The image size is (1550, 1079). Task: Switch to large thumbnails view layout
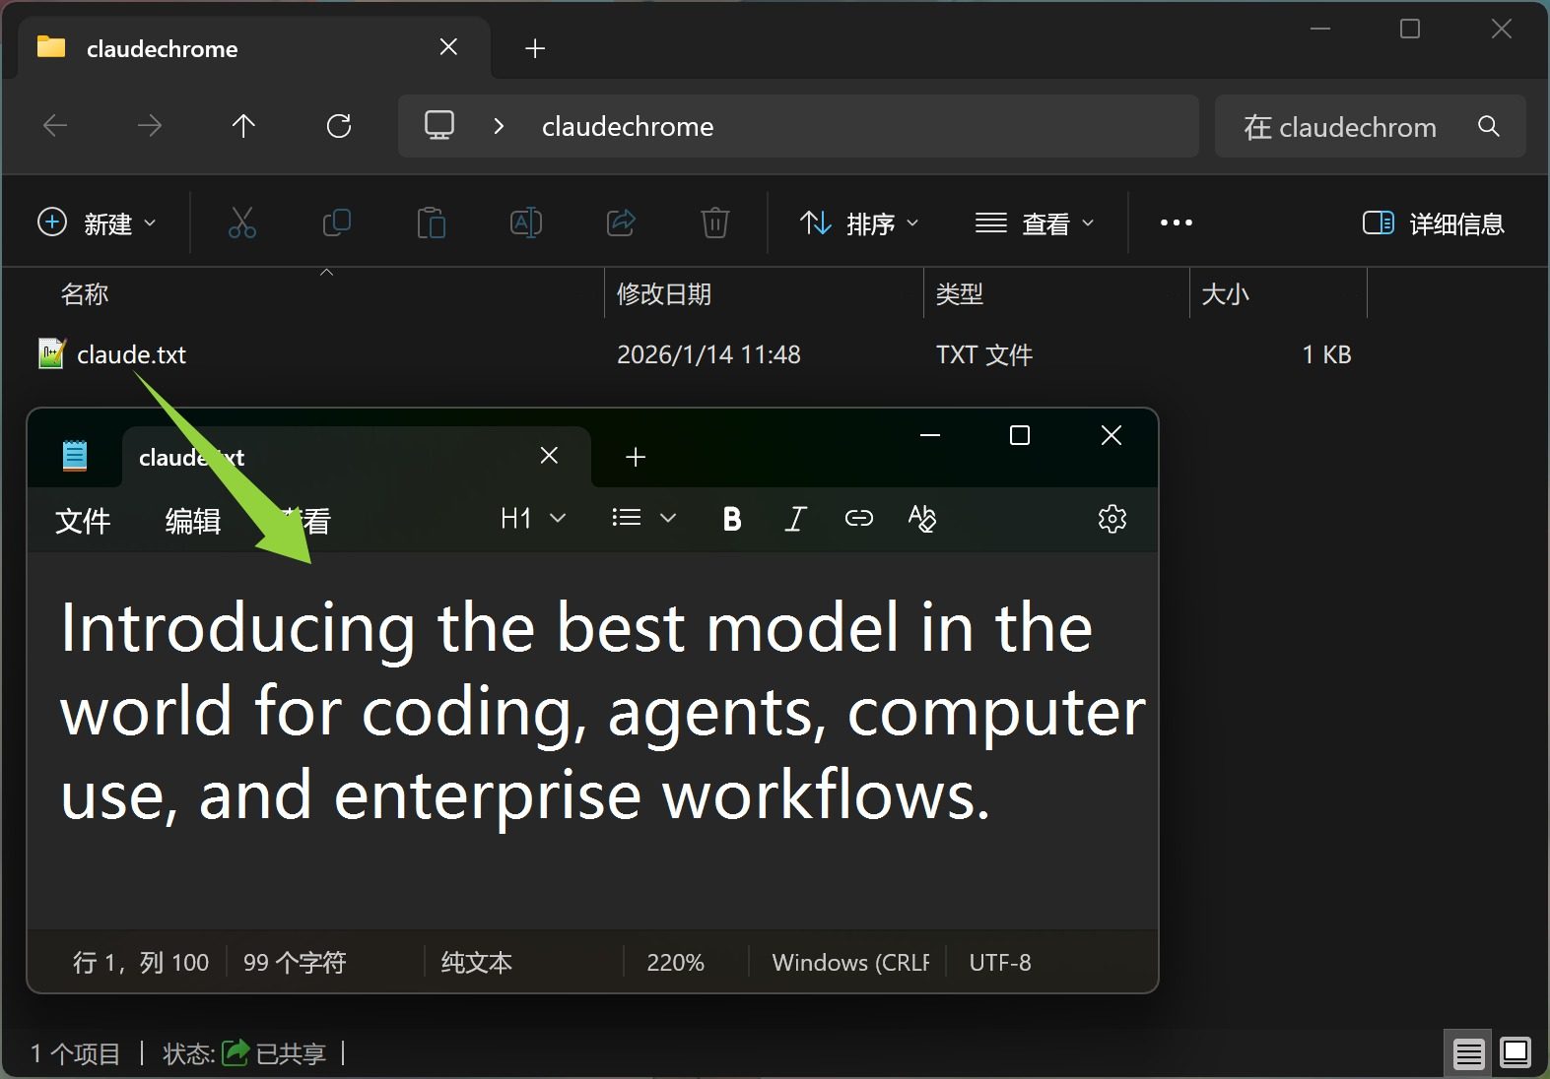pyautogui.click(x=1515, y=1053)
